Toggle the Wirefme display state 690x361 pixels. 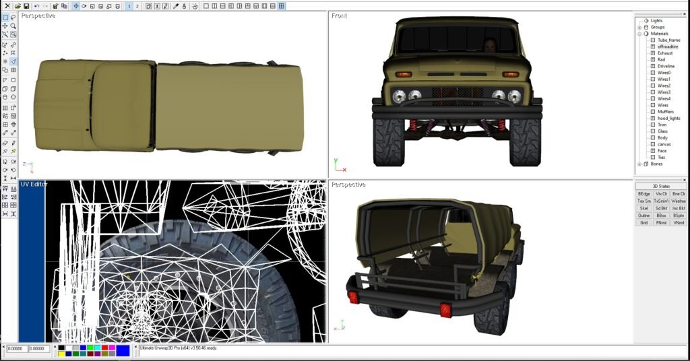click(679, 201)
